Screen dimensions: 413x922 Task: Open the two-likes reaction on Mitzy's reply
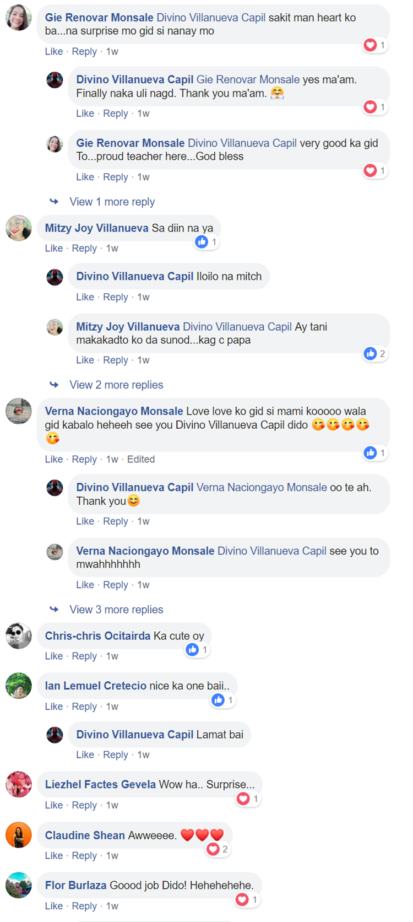click(x=375, y=353)
